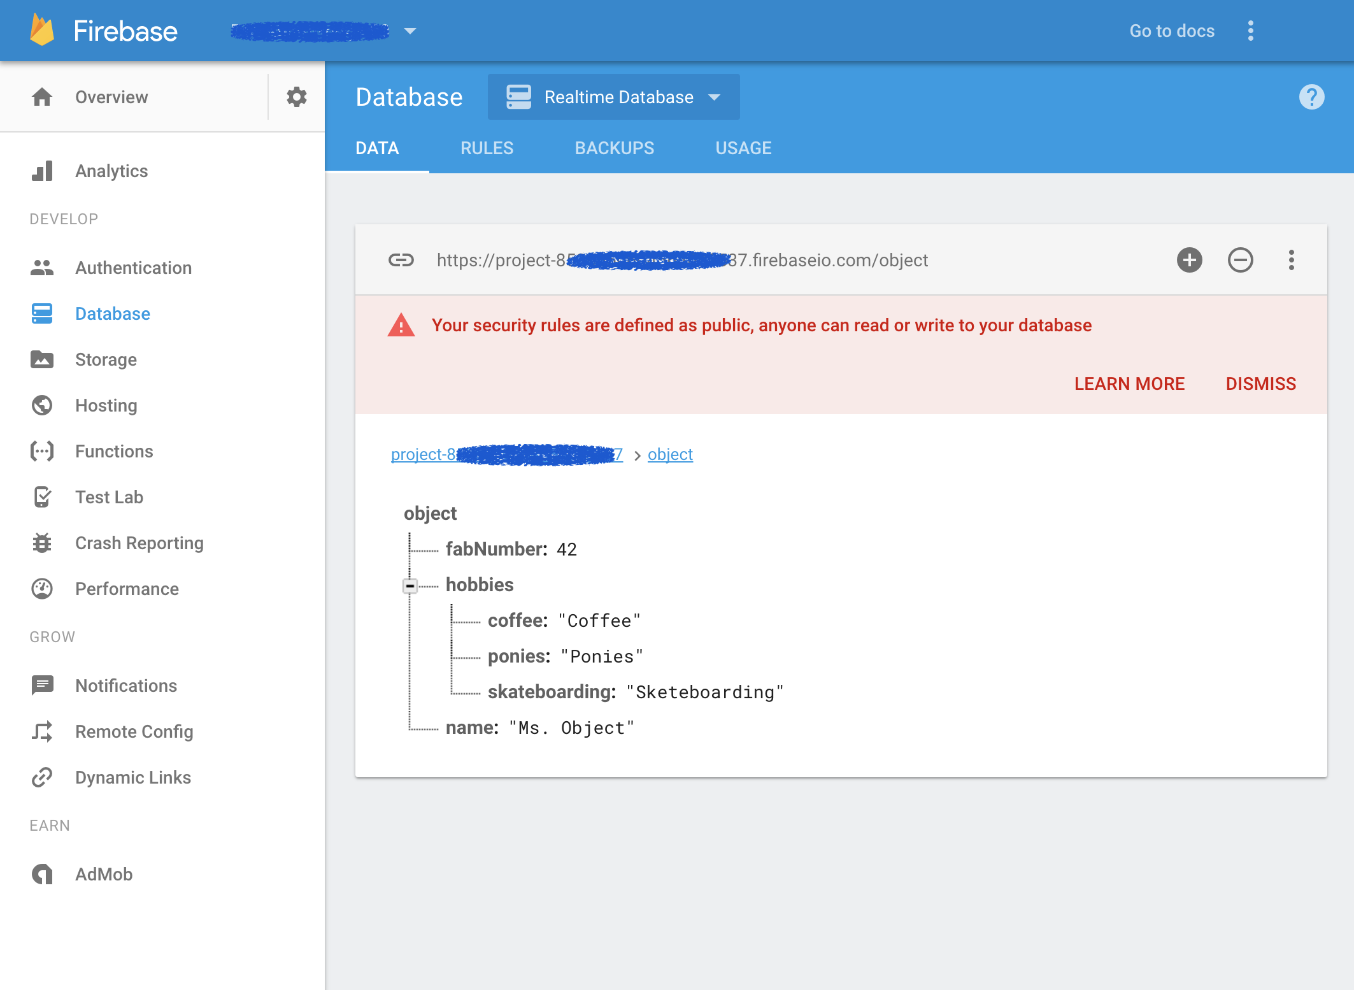Open Test Lab in the sidebar

(110, 497)
